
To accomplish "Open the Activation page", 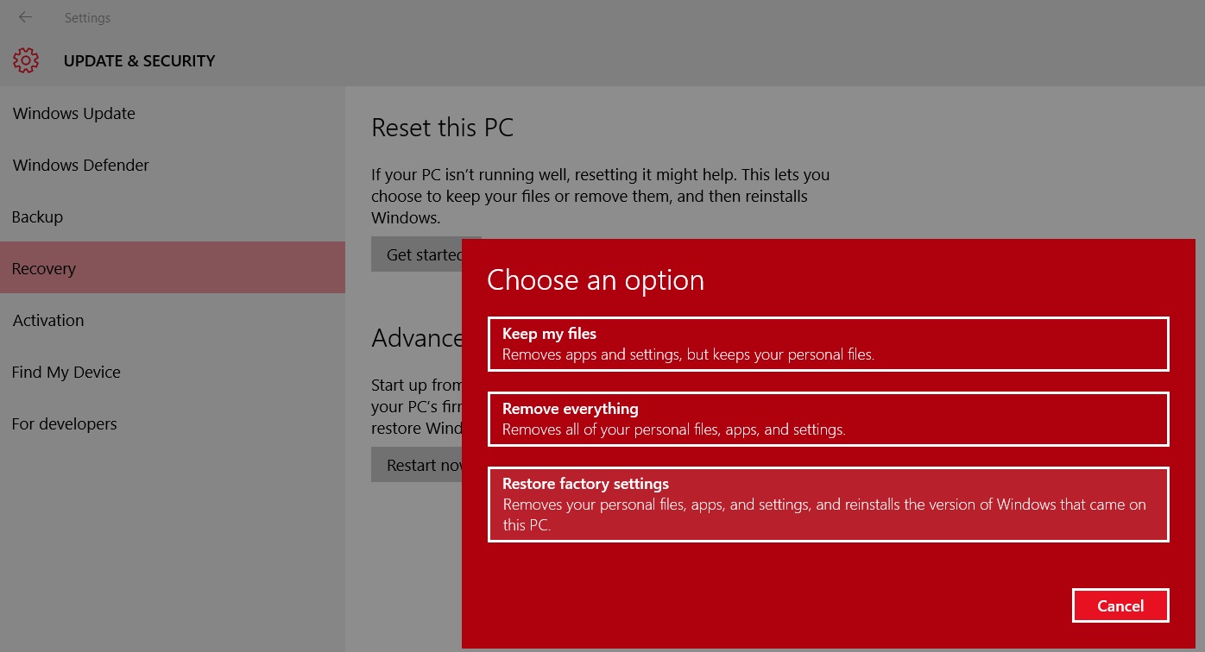I will tap(48, 320).
